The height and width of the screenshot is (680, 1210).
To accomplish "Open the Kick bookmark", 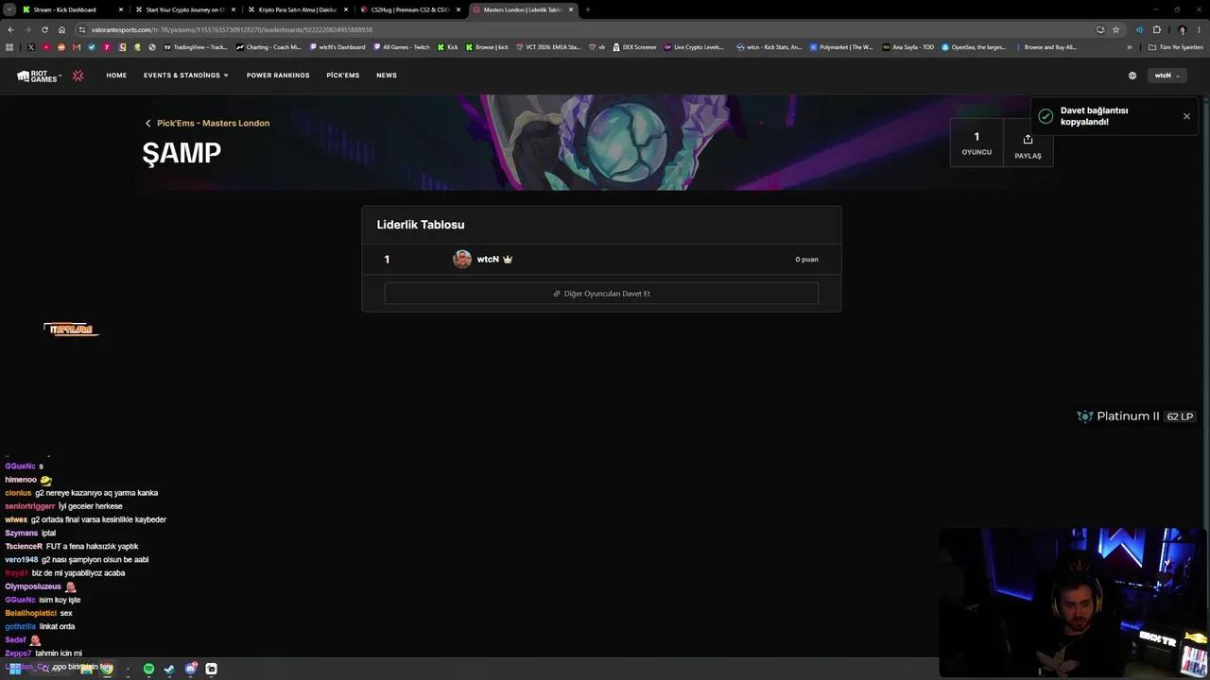I will [x=447, y=47].
